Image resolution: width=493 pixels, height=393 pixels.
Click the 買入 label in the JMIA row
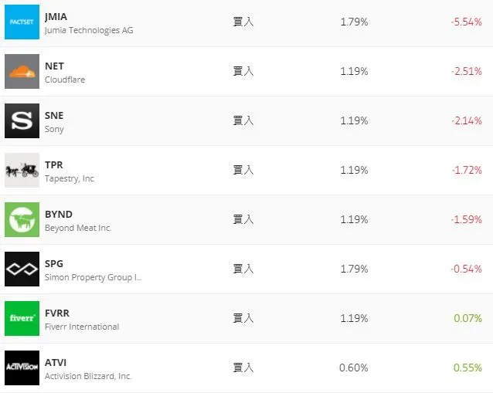click(x=243, y=22)
